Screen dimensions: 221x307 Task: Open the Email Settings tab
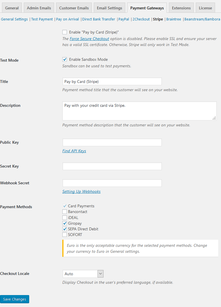click(x=109, y=8)
